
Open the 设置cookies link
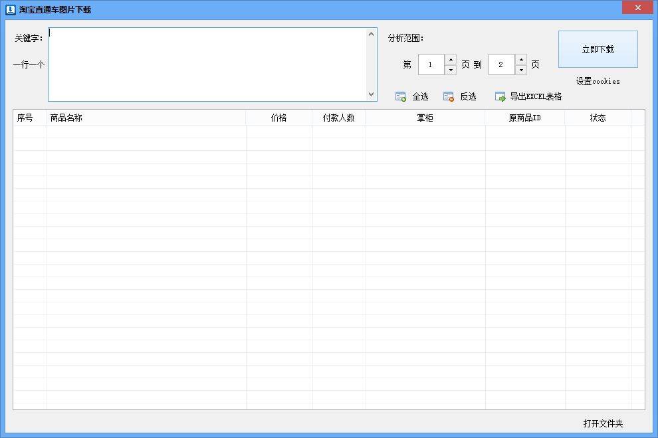598,81
